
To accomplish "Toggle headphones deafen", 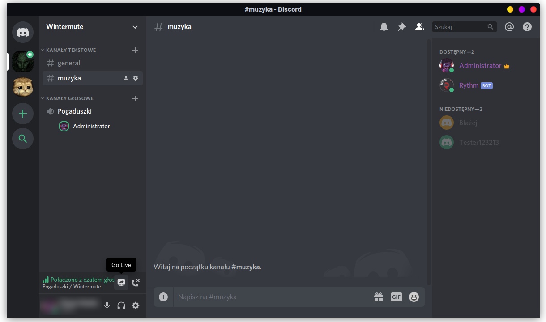I will (121, 306).
